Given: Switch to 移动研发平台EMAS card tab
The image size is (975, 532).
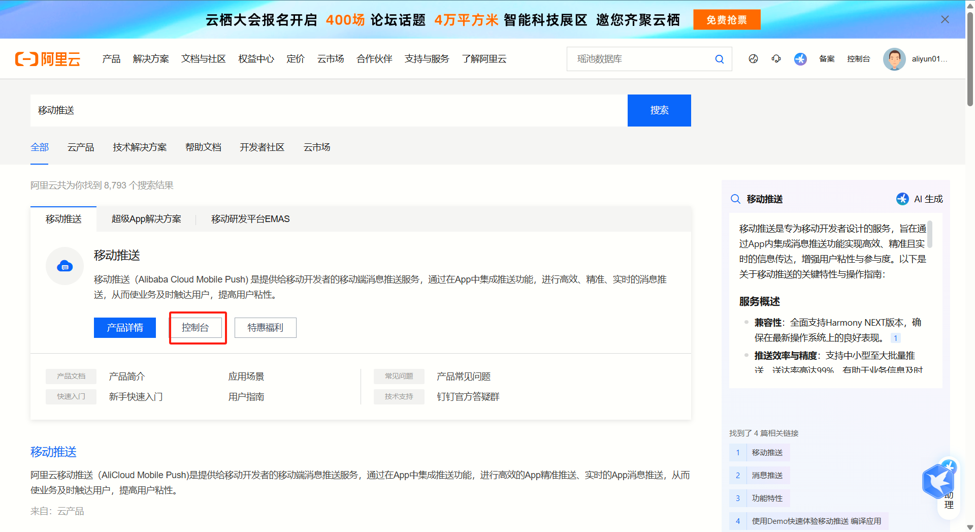Looking at the screenshot, I should [250, 219].
